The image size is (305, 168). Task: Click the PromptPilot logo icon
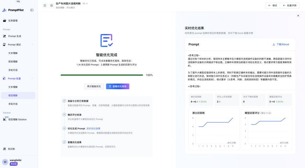pyautogui.click(x=4, y=10)
